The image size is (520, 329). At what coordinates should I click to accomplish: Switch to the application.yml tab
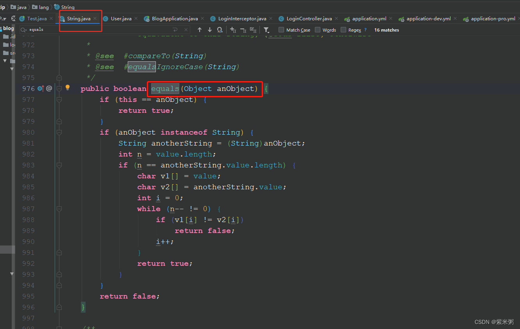369,18
